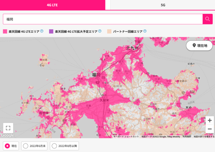The width and height of the screenshot is (215, 152).
Task: Click the 平戸 label on map
Action: pos(31,96)
